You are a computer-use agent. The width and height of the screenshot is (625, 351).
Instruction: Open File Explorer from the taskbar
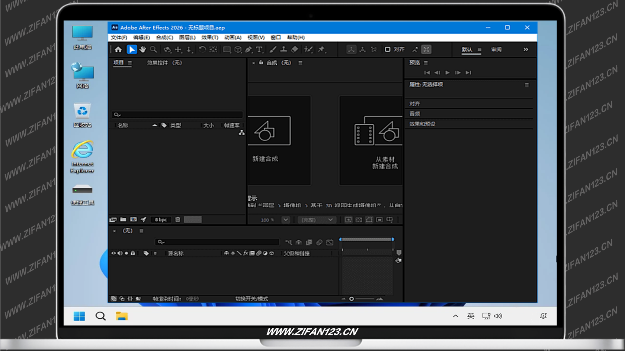click(x=122, y=316)
